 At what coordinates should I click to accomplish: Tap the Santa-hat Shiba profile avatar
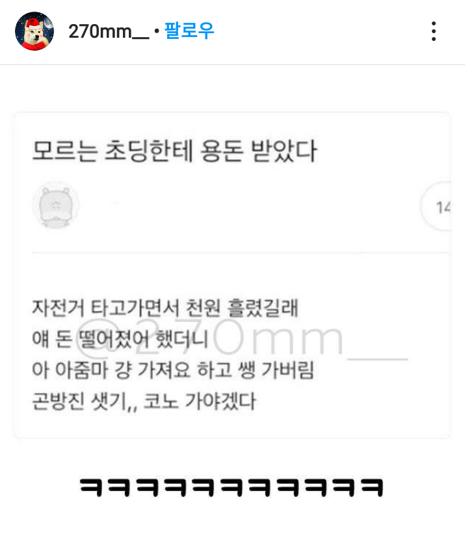tap(34, 31)
